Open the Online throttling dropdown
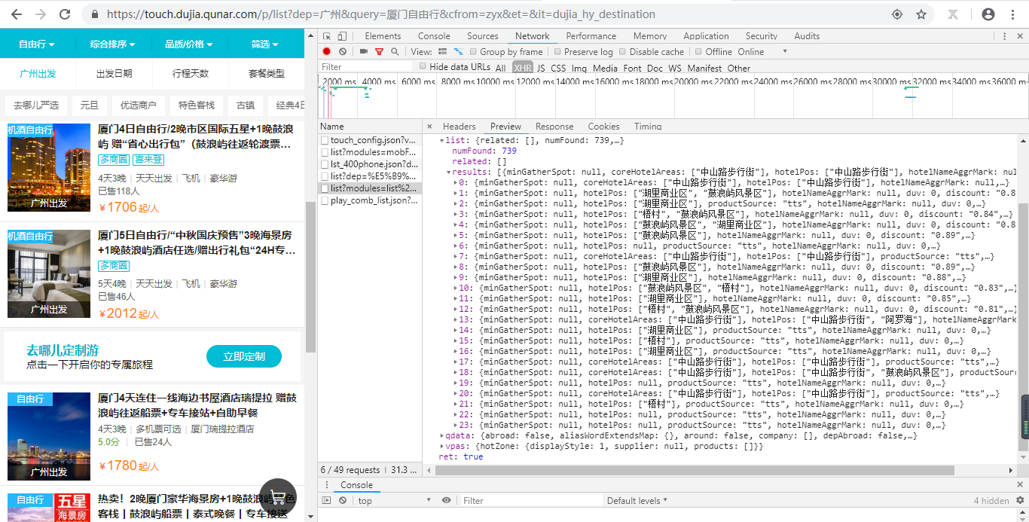 [762, 52]
